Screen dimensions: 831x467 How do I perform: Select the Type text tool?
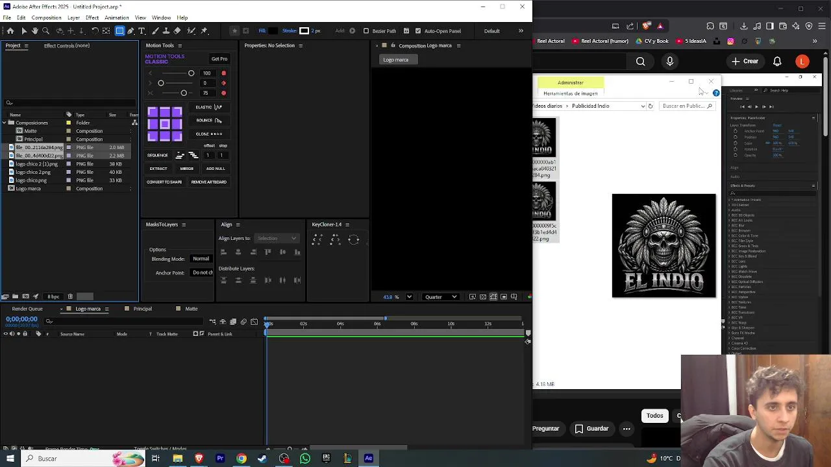pyautogui.click(x=142, y=30)
